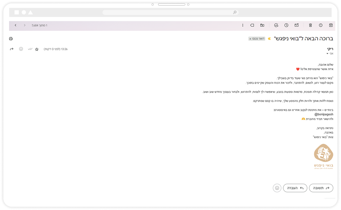The width and height of the screenshot is (341, 210).
Task: Remove the דואר נכנס label with its x
Action: click(250, 39)
